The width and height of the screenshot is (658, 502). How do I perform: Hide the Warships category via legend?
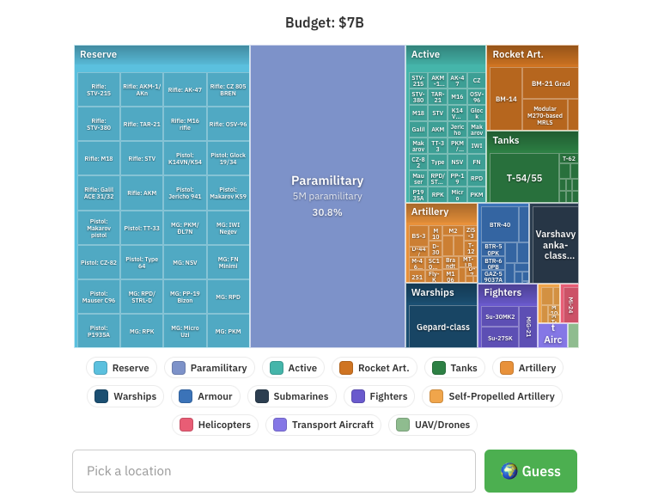click(x=125, y=396)
